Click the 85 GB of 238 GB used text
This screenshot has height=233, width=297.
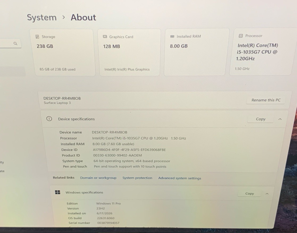57,69
